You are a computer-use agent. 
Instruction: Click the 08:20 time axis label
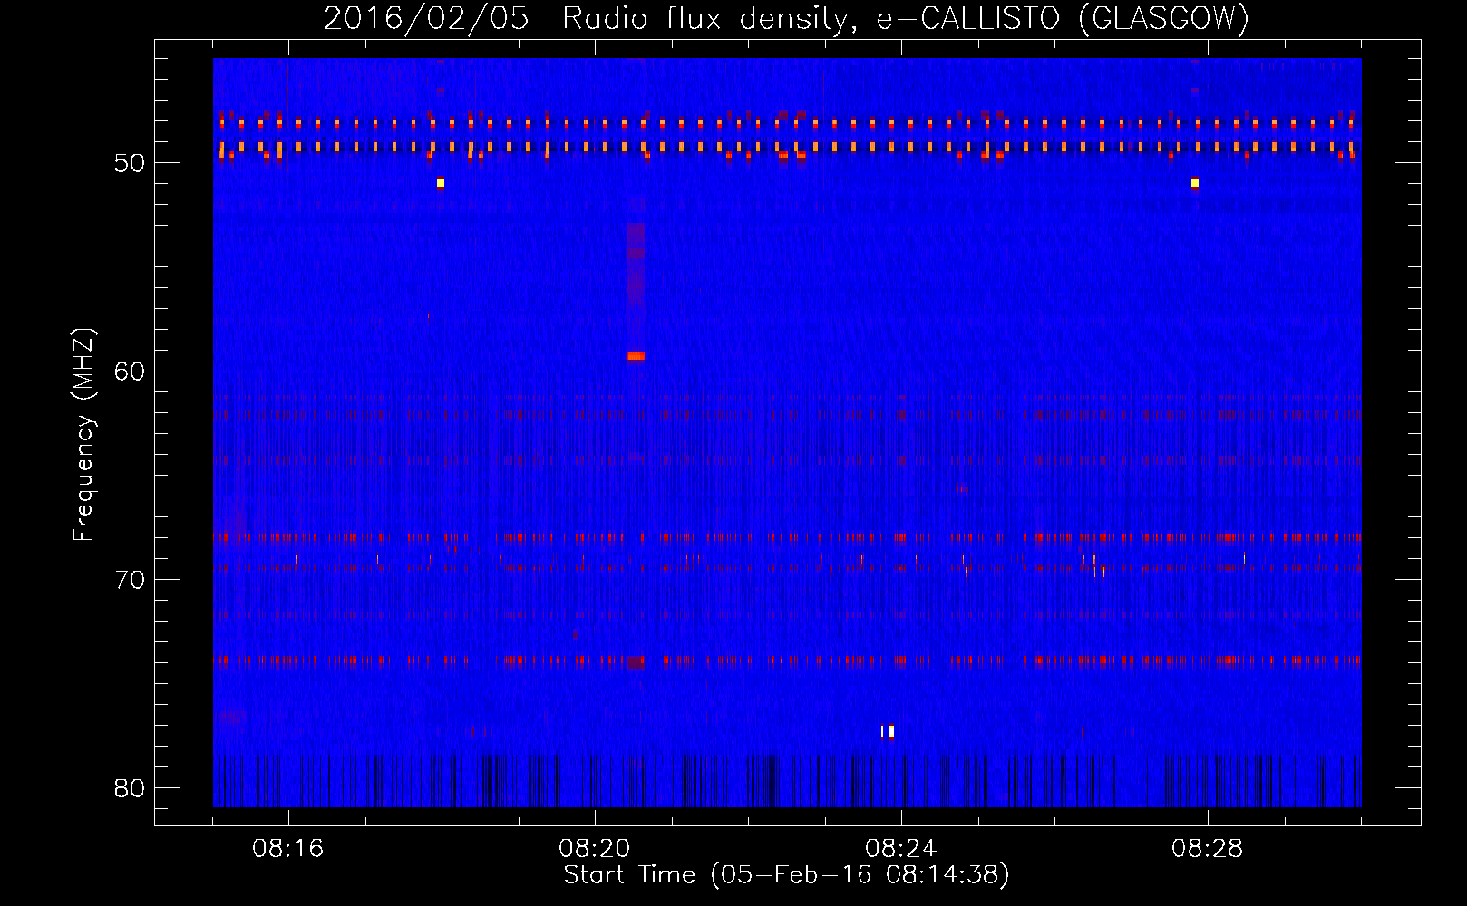click(x=594, y=849)
